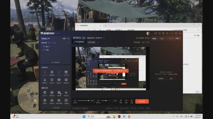
Task: Click user avatar in title bar
Action: point(148,33)
